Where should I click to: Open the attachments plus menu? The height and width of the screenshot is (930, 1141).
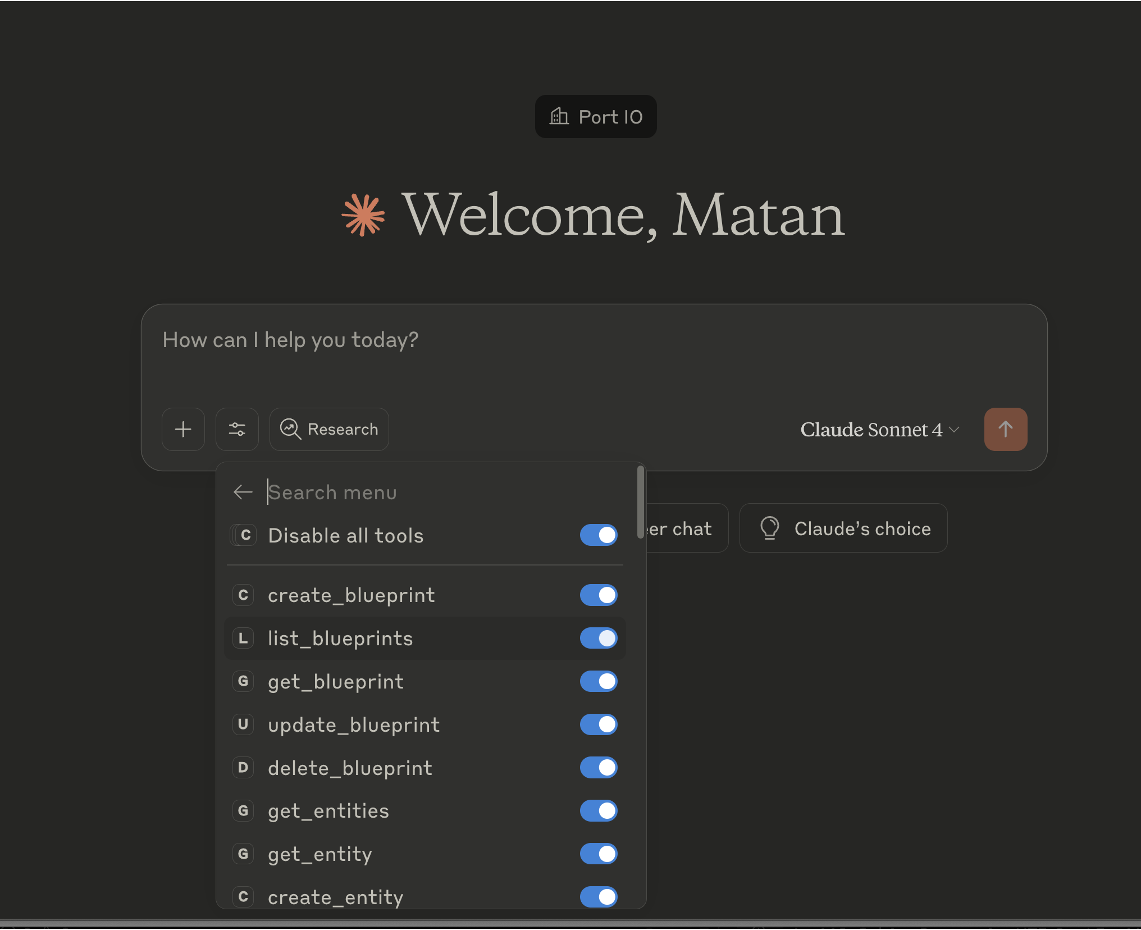click(183, 429)
